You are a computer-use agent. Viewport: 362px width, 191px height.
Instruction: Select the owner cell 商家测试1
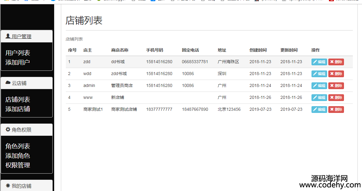(93, 109)
